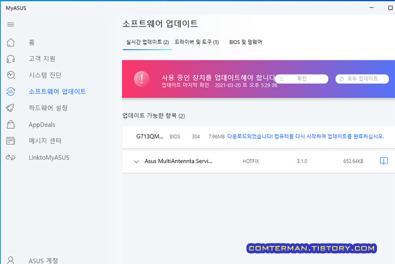Image resolution: width=395 pixels, height=264 pixels.
Task: Click the 모두 업데이트 button
Action: click(362, 79)
